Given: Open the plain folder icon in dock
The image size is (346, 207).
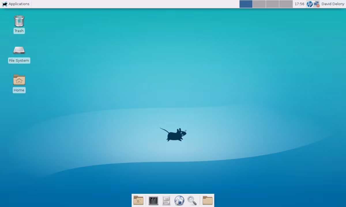Looking at the screenshot, I should [208, 200].
